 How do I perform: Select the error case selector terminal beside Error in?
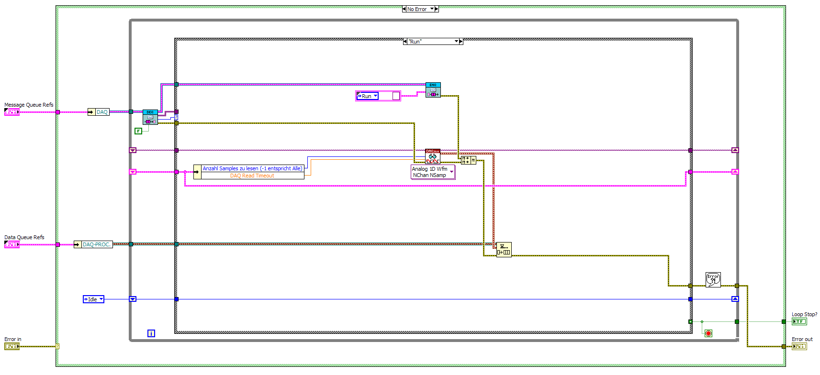(x=57, y=346)
